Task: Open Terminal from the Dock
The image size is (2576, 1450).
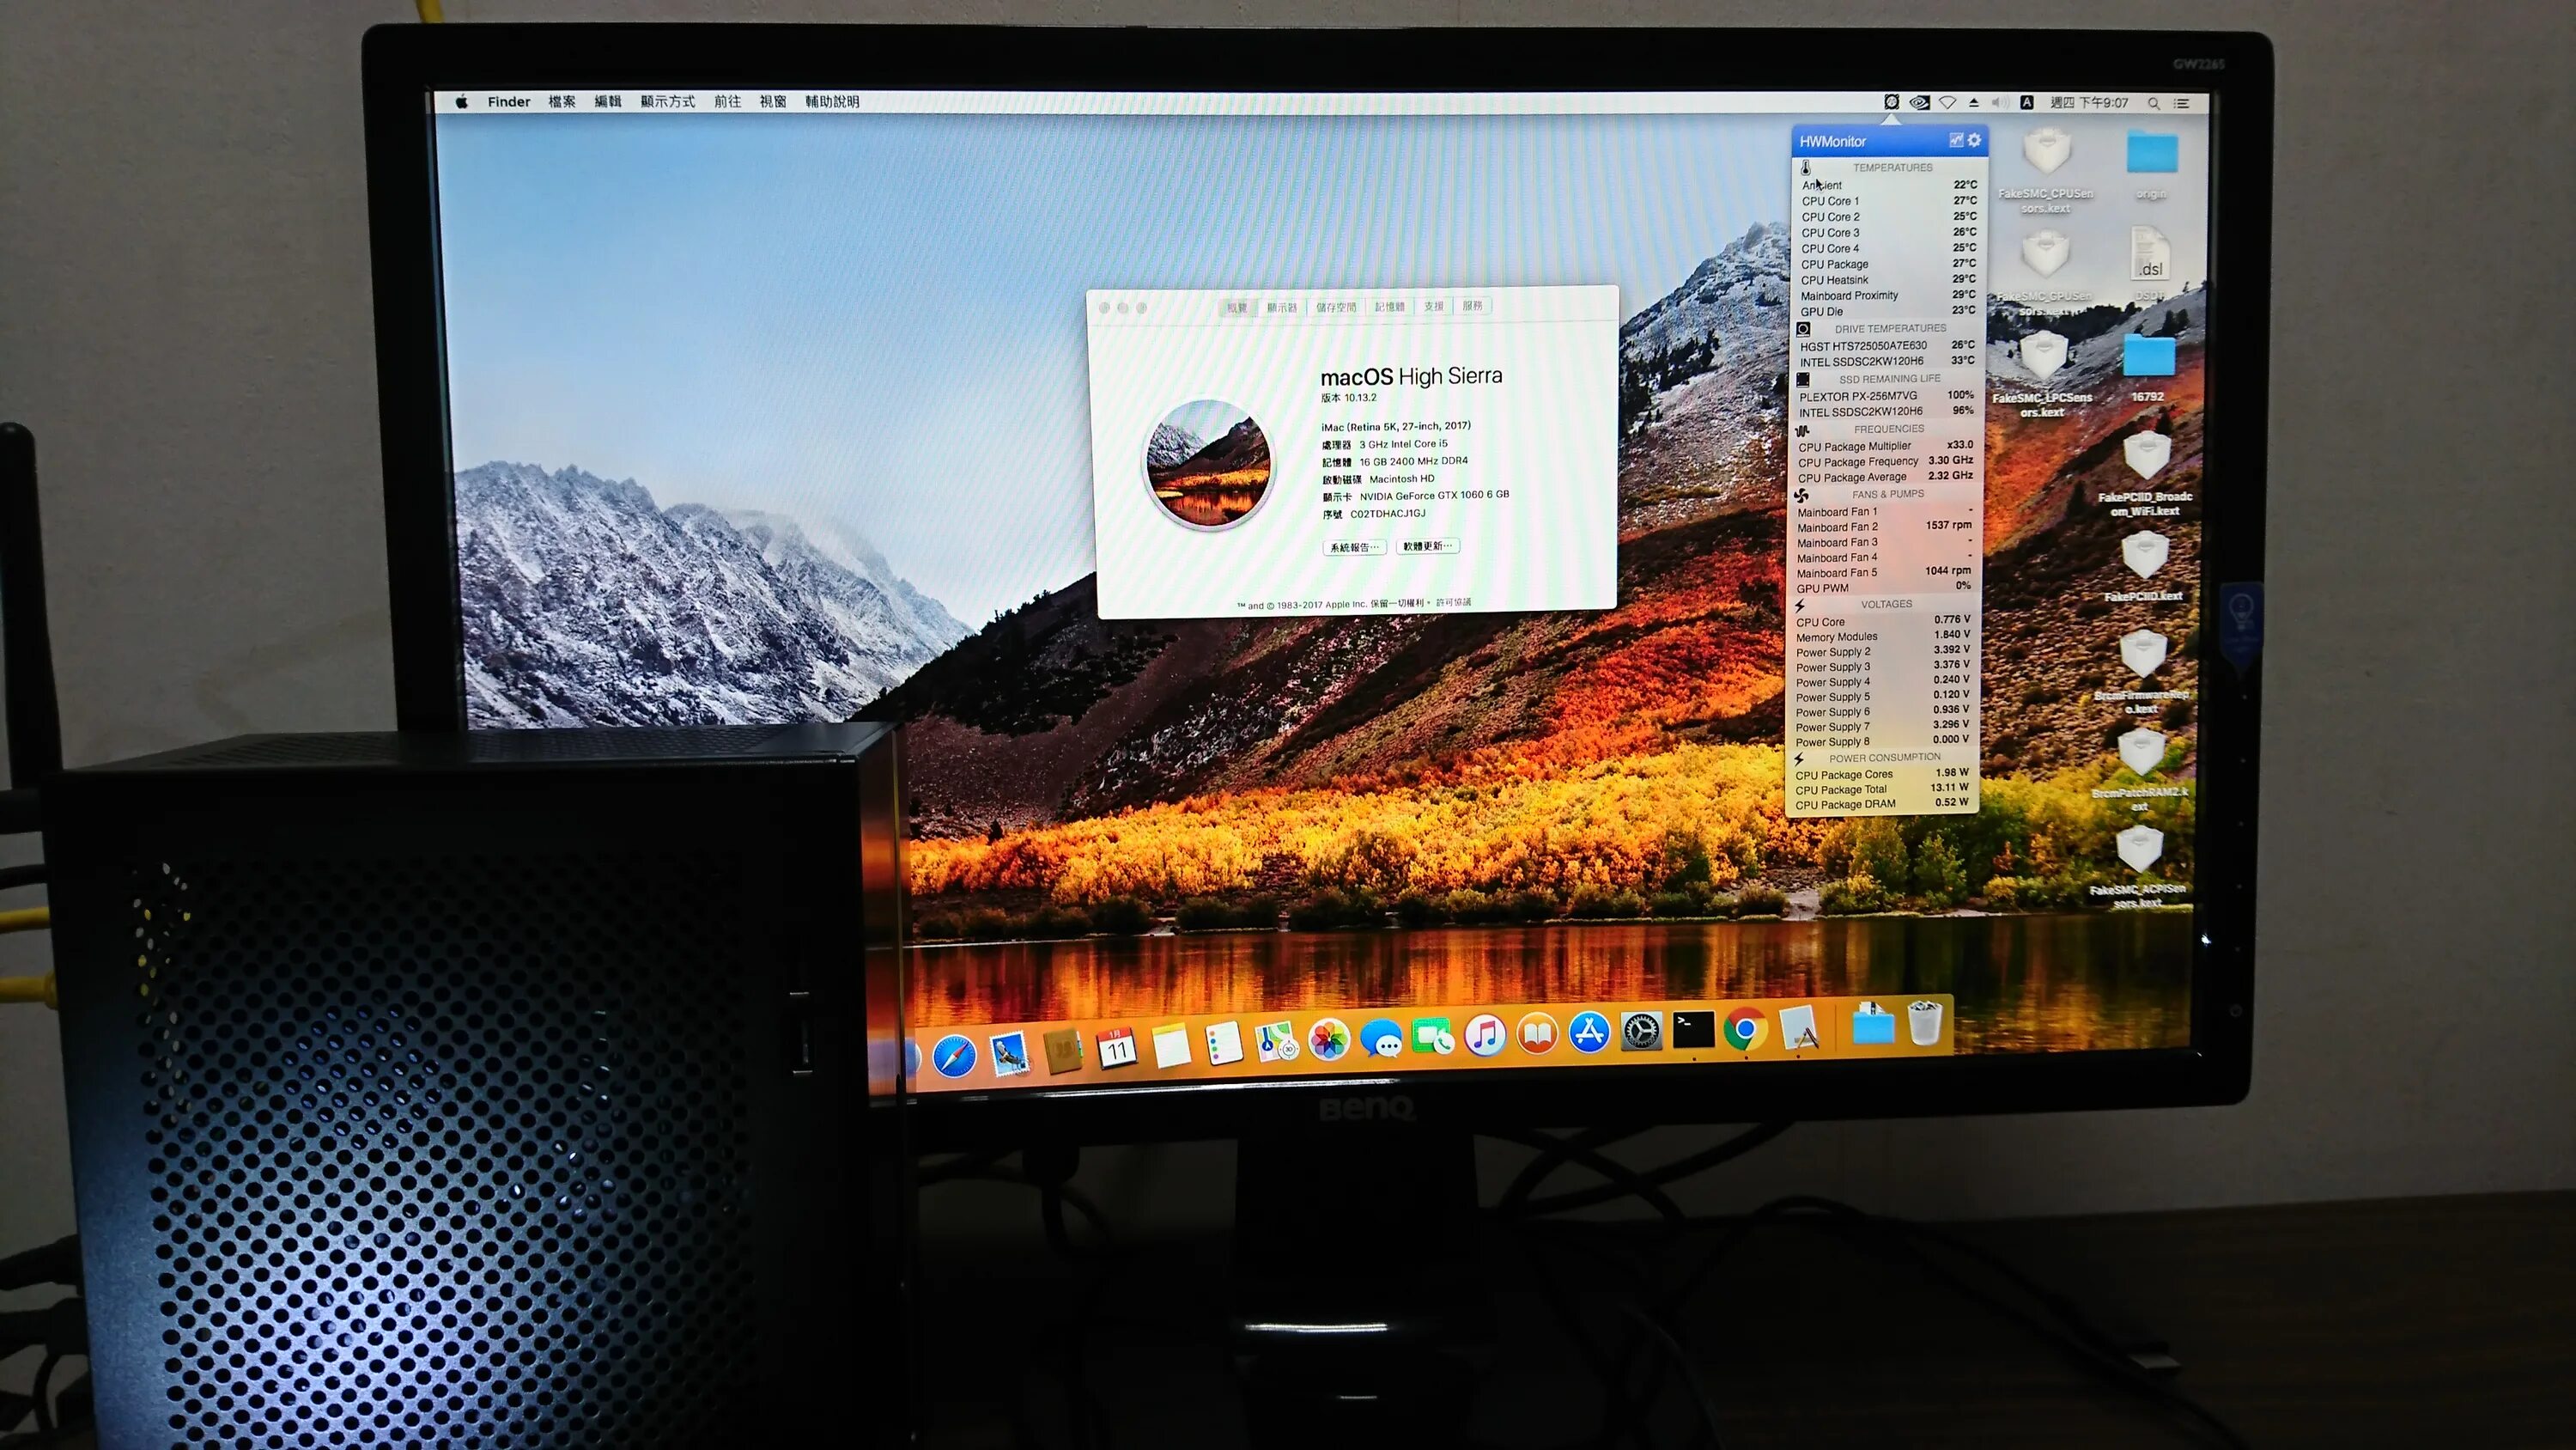Action: point(1693,1030)
